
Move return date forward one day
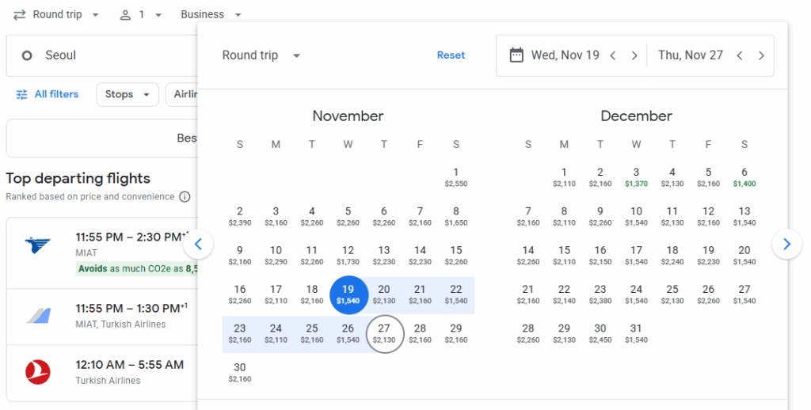point(761,55)
